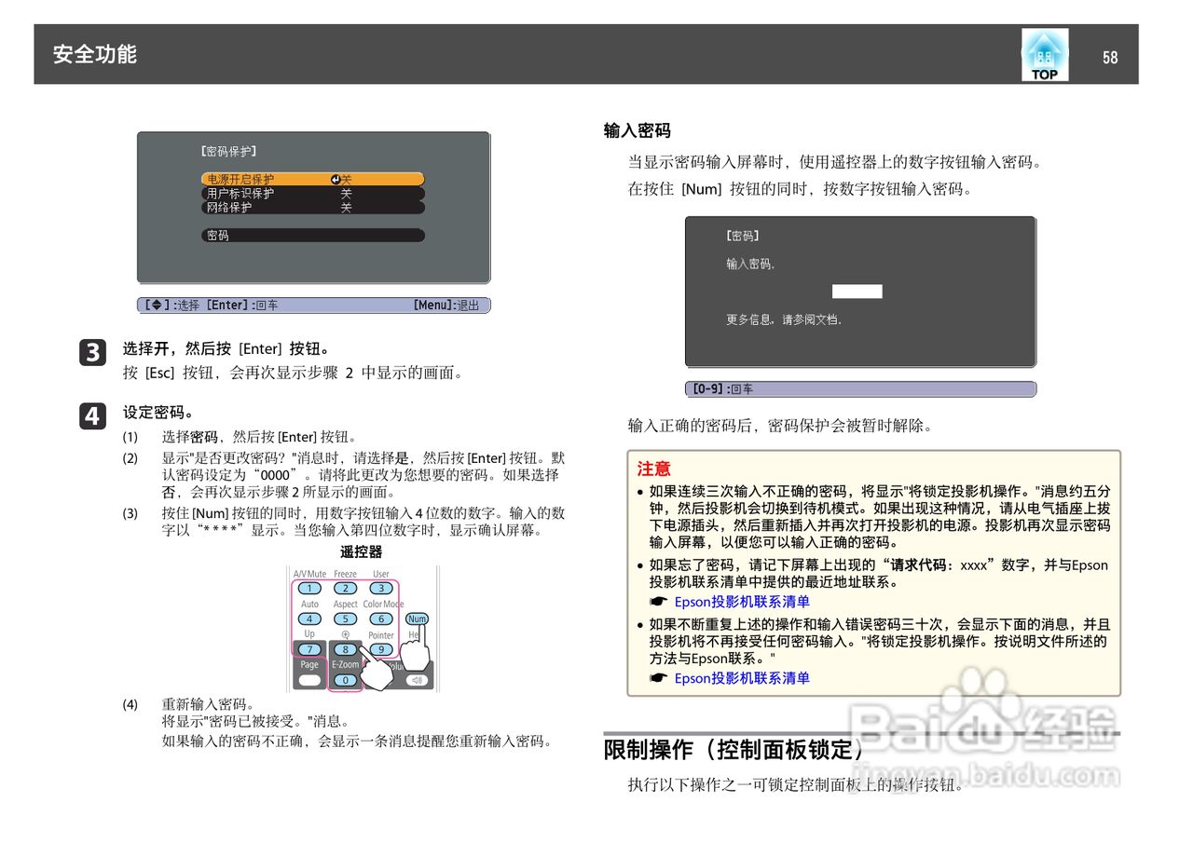
Task: Click remote button 3 under User
Action: pos(381,588)
